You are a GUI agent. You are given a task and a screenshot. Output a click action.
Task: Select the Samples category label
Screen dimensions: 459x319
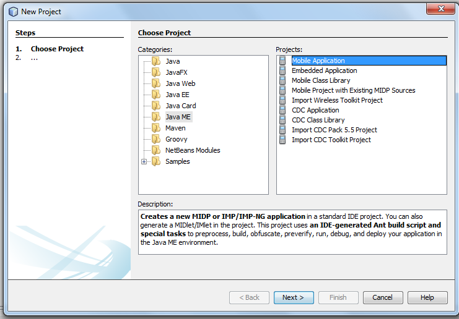pyautogui.click(x=177, y=161)
